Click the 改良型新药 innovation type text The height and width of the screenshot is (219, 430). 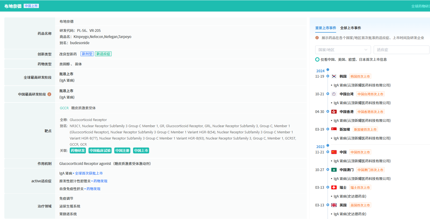click(68, 54)
